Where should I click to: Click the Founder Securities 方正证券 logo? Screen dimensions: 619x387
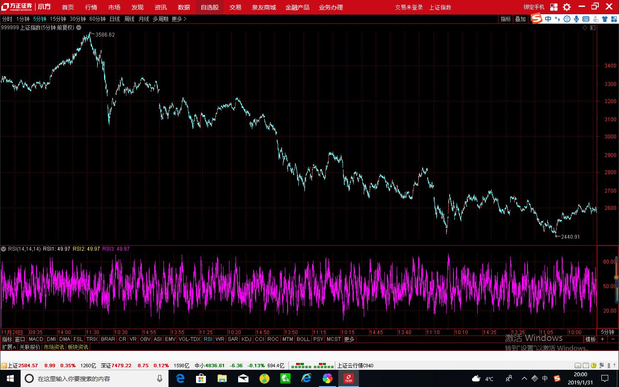17,7
